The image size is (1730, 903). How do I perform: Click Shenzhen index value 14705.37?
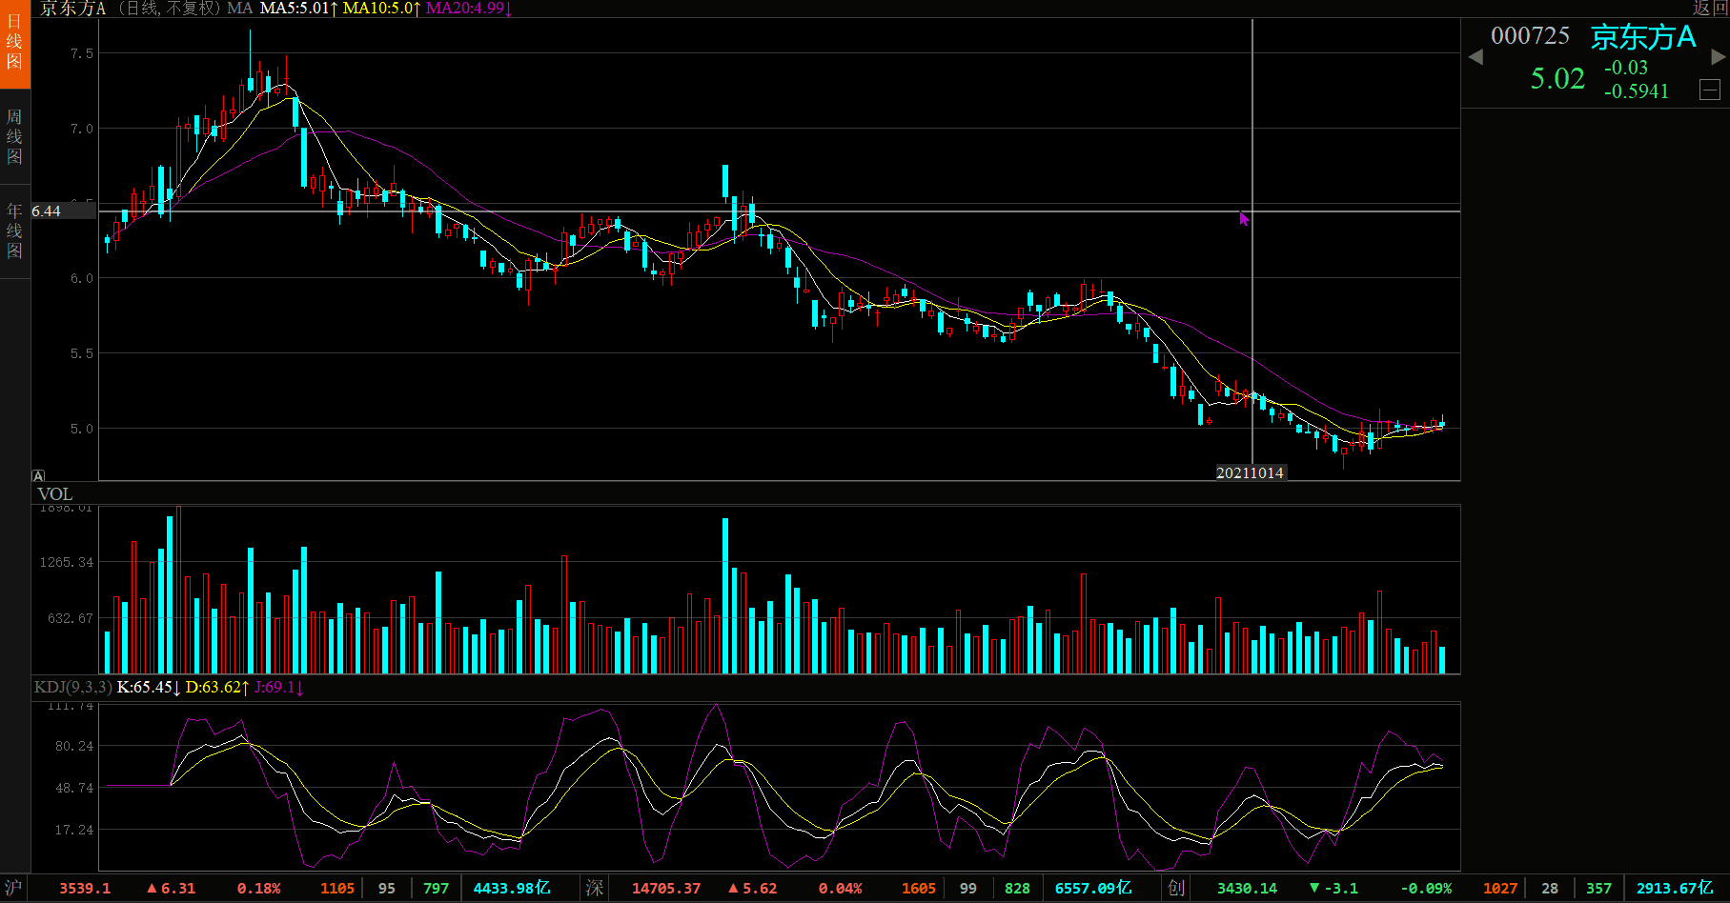pos(666,888)
